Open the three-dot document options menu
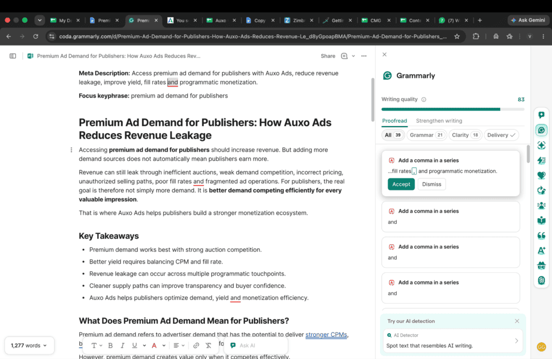Image resolution: width=552 pixels, height=359 pixels. pos(364,56)
